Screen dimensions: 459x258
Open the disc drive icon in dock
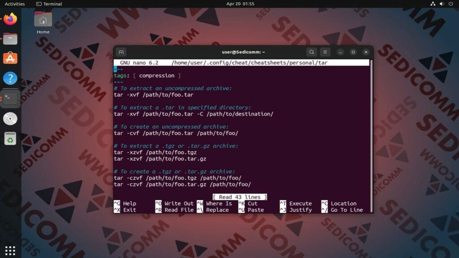pos(10,119)
